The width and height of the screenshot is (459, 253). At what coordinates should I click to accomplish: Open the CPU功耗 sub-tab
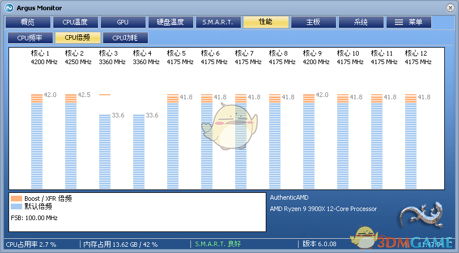(x=125, y=37)
